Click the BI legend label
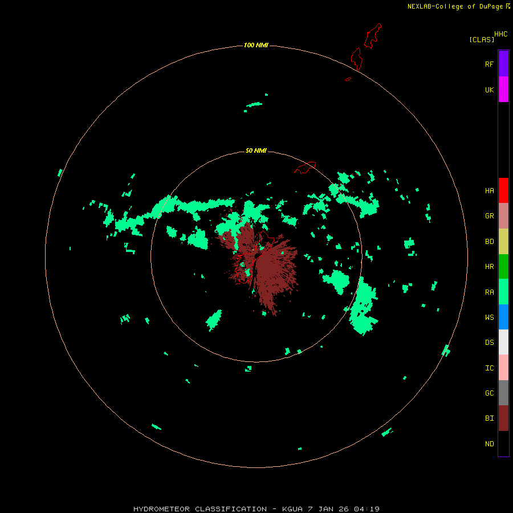This screenshot has width=513, height=513. click(x=490, y=418)
